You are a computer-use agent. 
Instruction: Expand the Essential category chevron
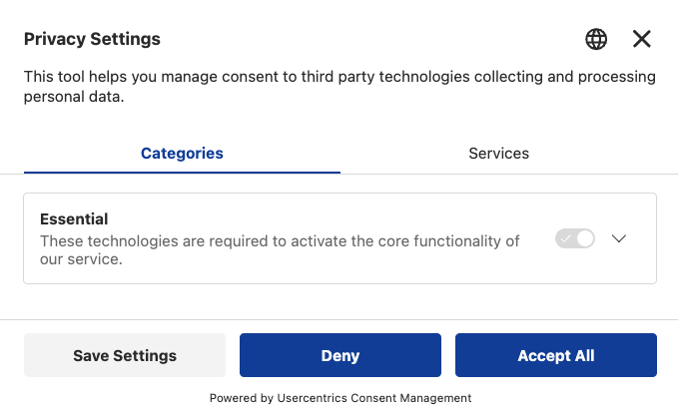tap(619, 239)
